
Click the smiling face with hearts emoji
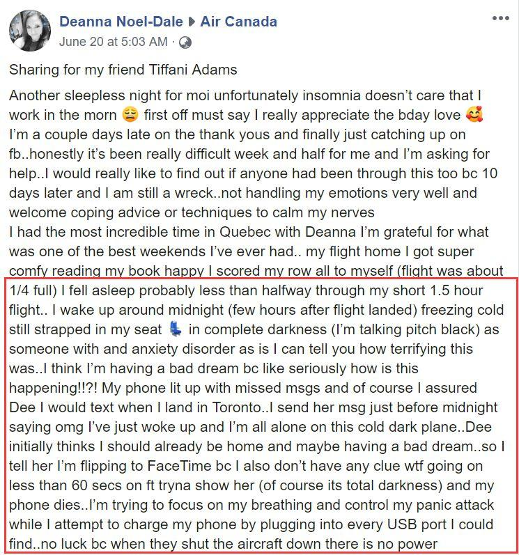(474, 115)
